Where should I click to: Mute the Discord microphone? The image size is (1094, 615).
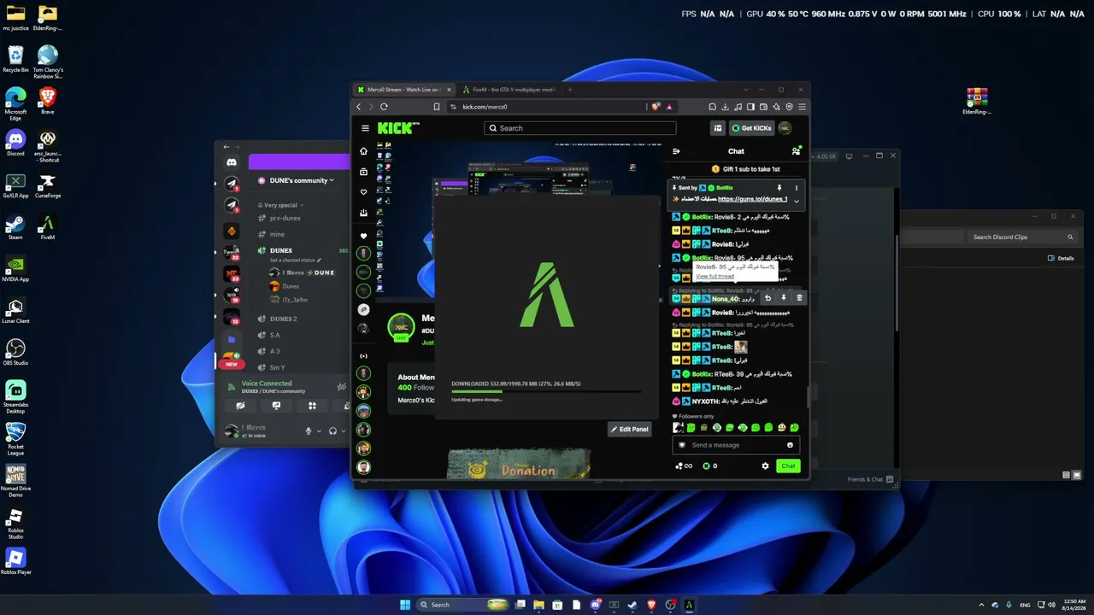point(309,431)
